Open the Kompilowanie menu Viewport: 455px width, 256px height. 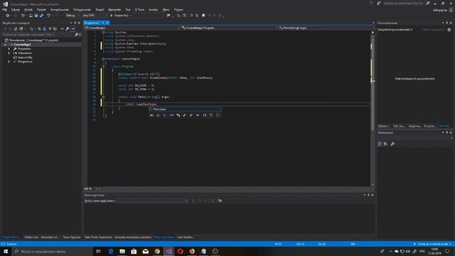point(60,9)
